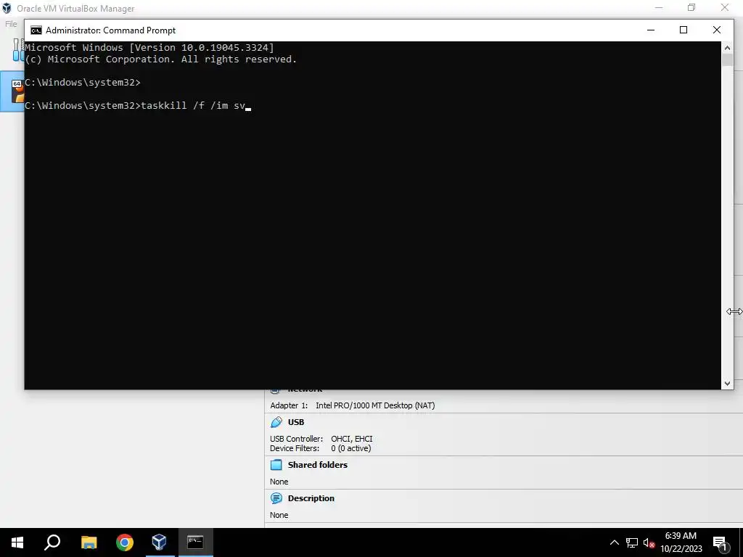743x557 pixels.
Task: Click the muted volume tray icon
Action: click(649, 542)
